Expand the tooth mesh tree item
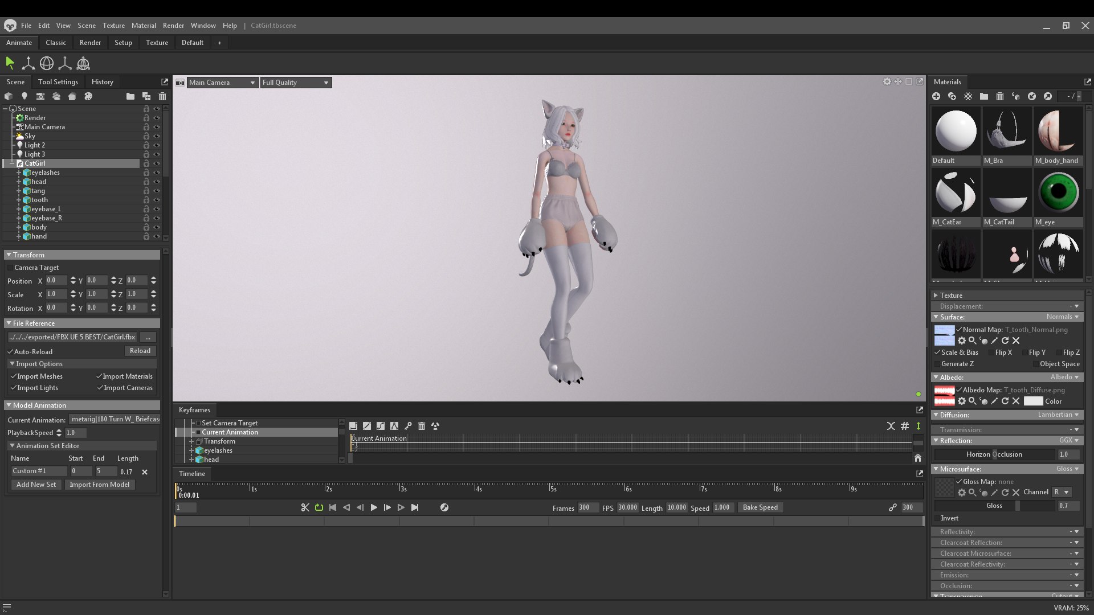 coord(18,200)
